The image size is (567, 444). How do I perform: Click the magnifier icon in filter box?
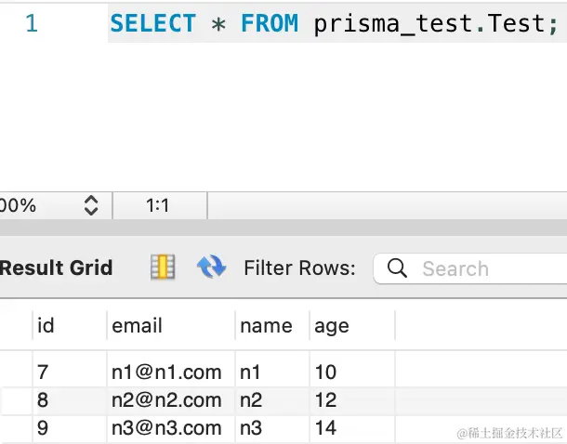coord(397,268)
